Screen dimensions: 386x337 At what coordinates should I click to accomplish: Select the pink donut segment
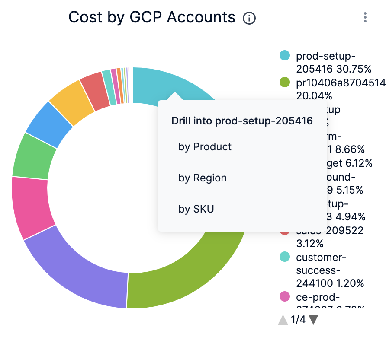click(30, 207)
